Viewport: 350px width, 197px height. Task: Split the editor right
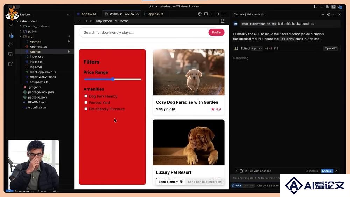[206, 14]
